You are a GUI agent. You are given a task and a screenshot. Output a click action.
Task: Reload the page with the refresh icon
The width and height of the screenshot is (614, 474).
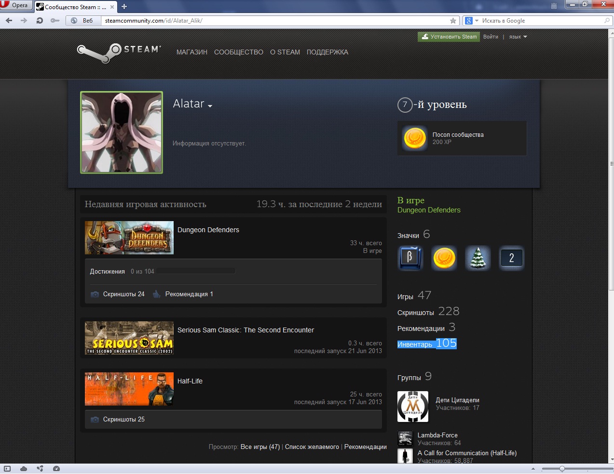click(40, 21)
